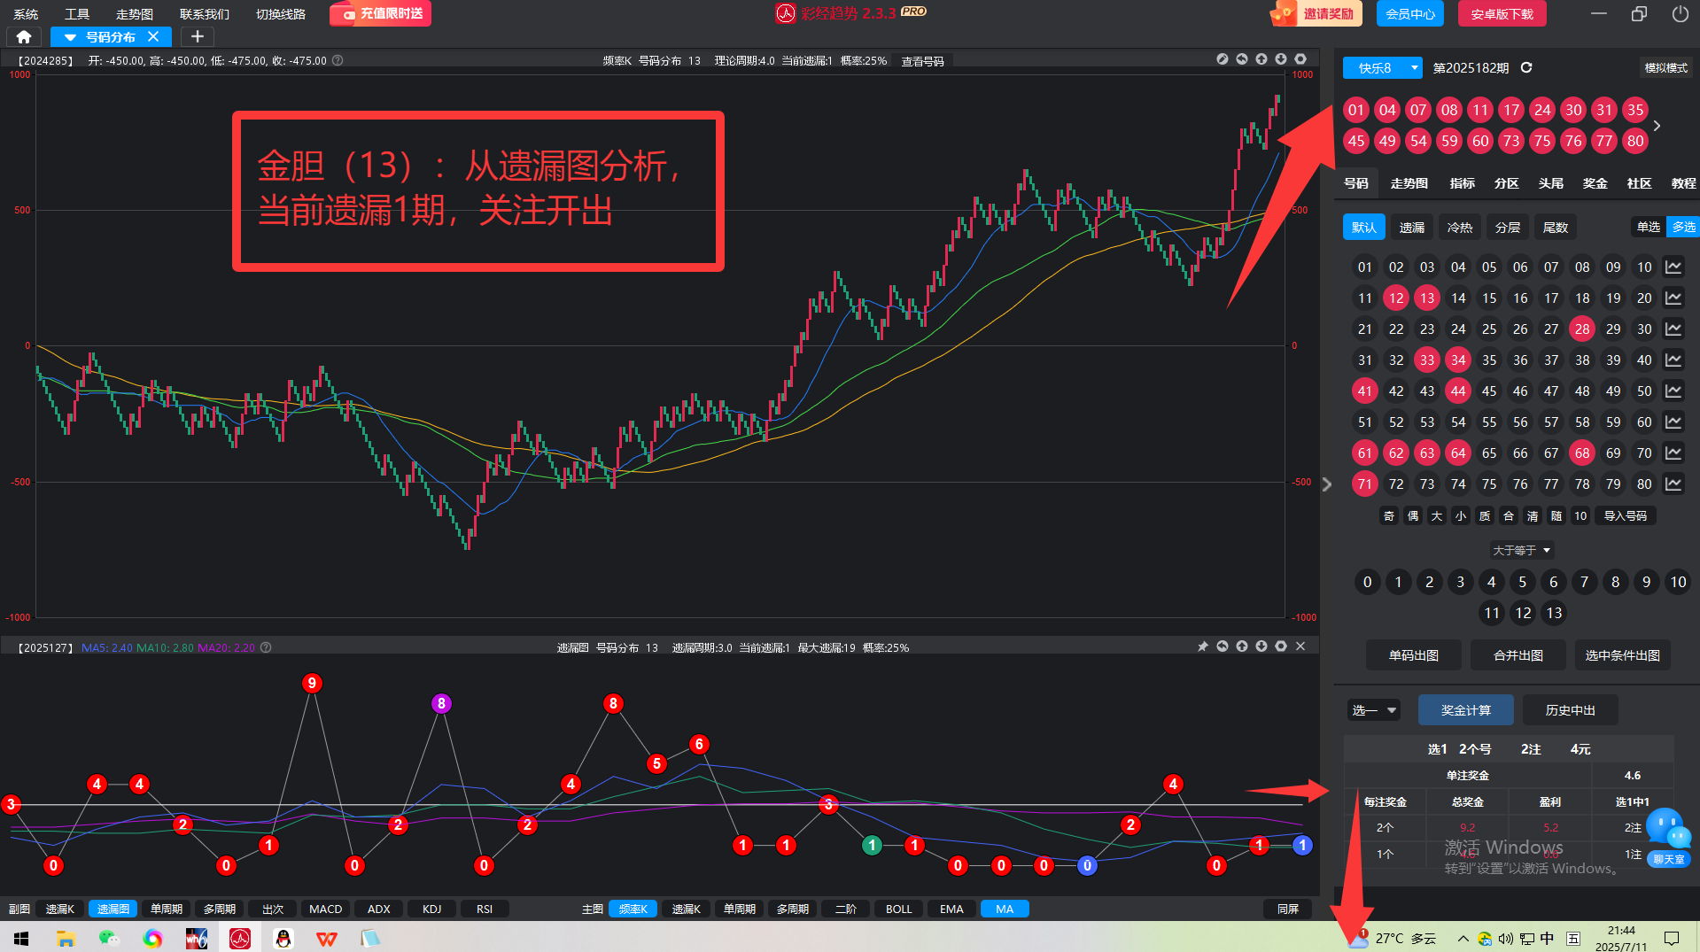Viewport: 1700px width, 952px height.
Task: Select number 05 in number grid
Action: pos(1489,267)
